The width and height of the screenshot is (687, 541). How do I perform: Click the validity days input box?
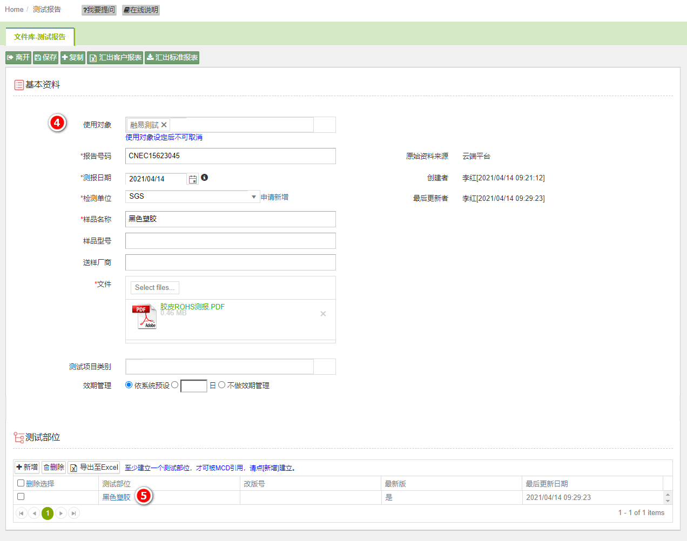click(194, 386)
